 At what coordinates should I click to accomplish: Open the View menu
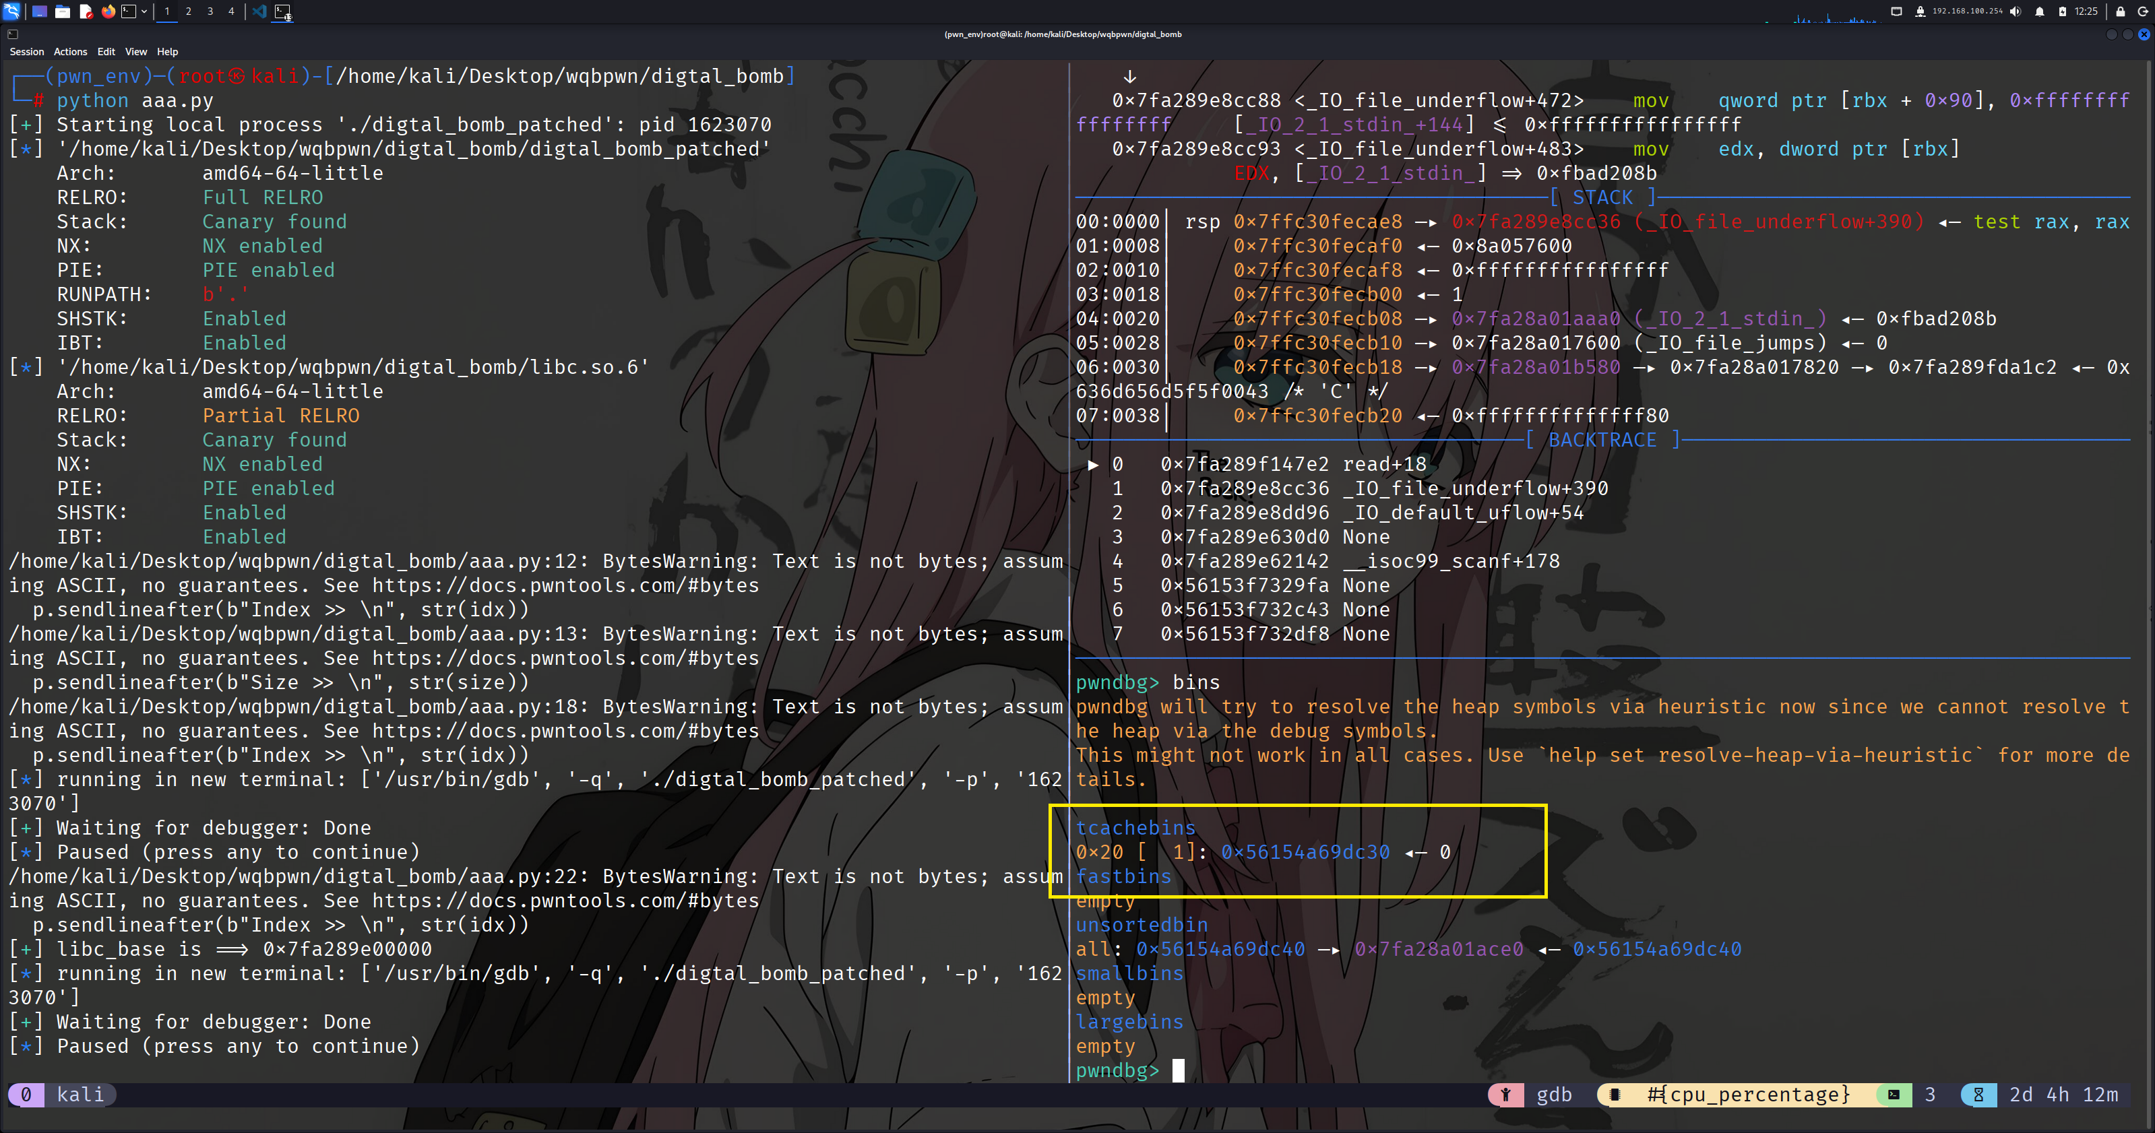click(x=136, y=52)
